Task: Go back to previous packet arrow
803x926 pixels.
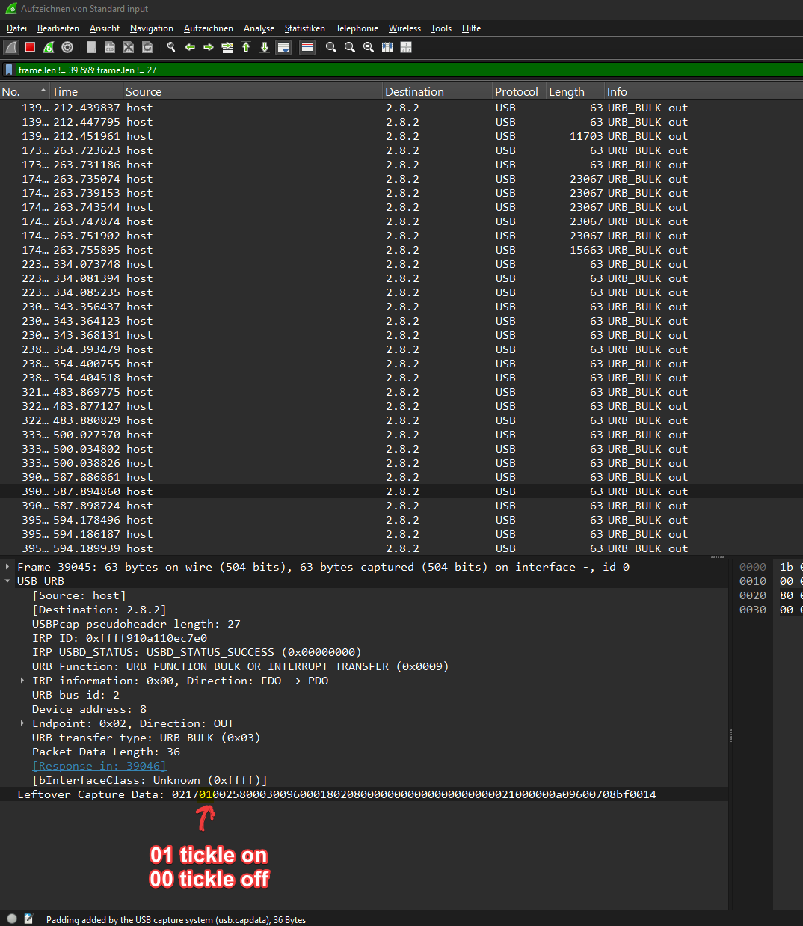Action: [x=190, y=47]
